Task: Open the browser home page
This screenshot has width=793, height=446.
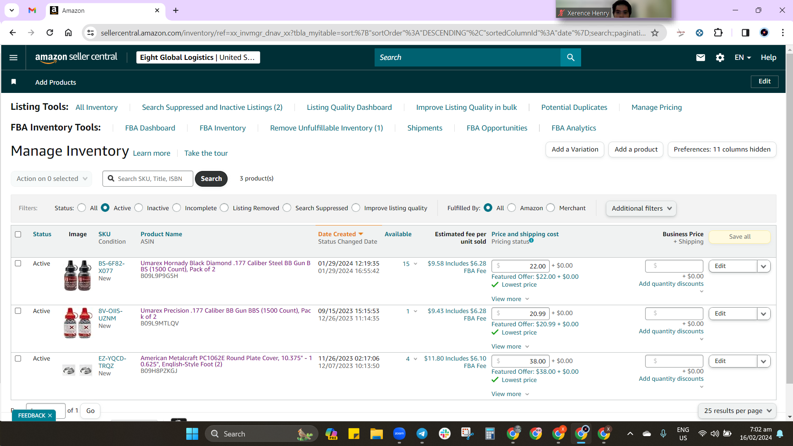Action: coord(68,33)
